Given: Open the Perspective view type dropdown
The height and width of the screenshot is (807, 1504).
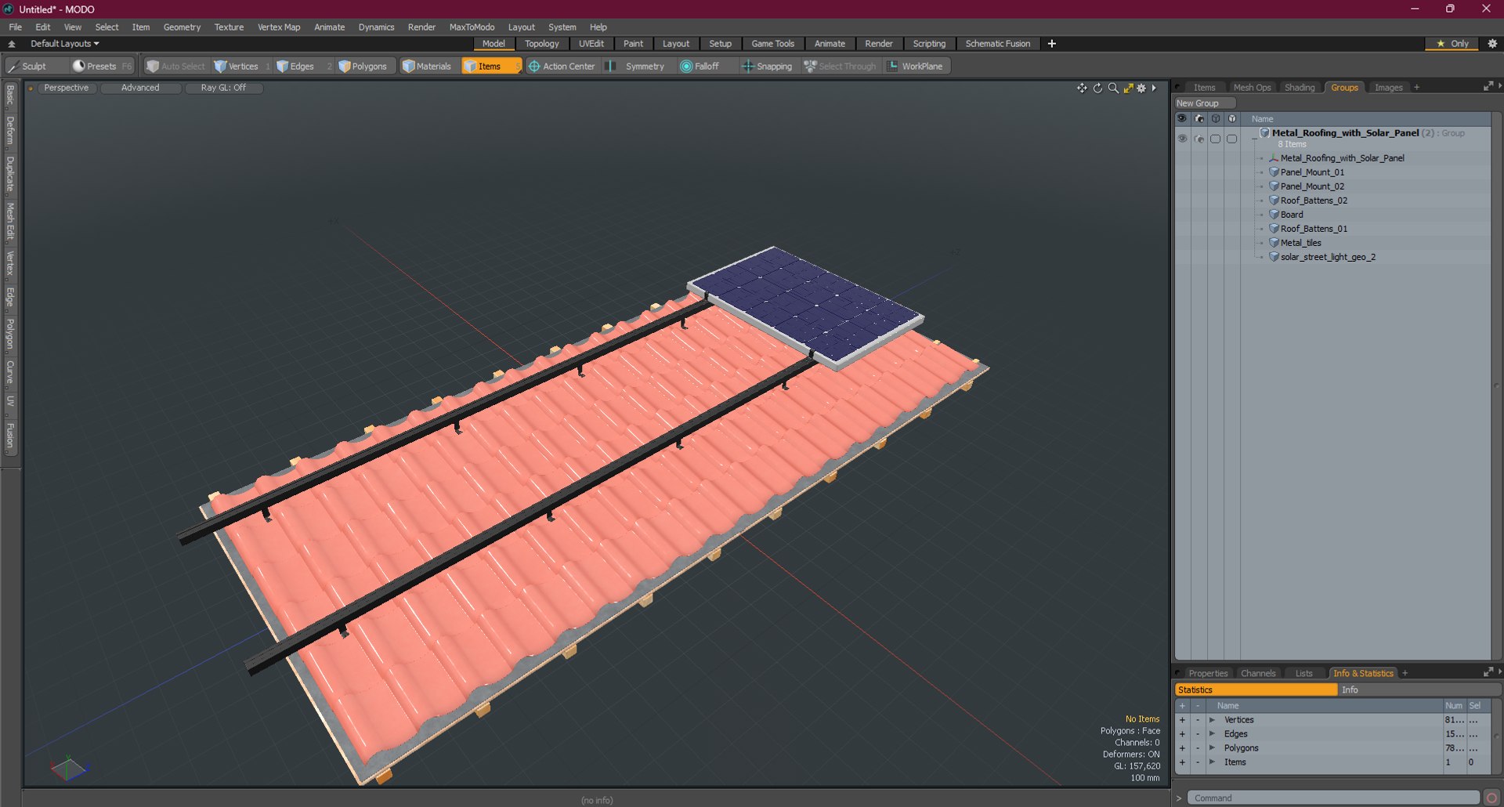Looking at the screenshot, I should tap(67, 88).
